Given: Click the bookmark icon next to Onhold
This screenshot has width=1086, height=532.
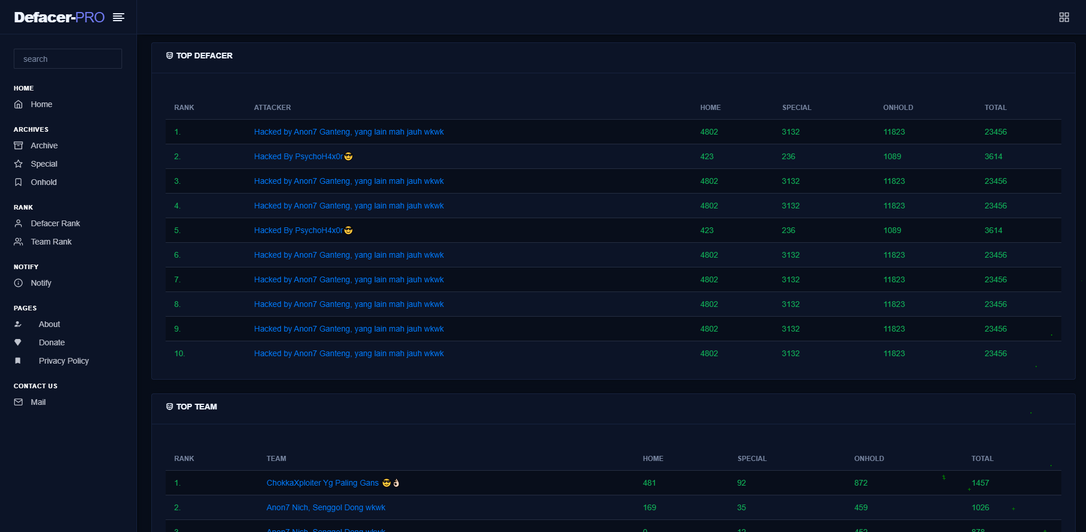Looking at the screenshot, I should 18,182.
